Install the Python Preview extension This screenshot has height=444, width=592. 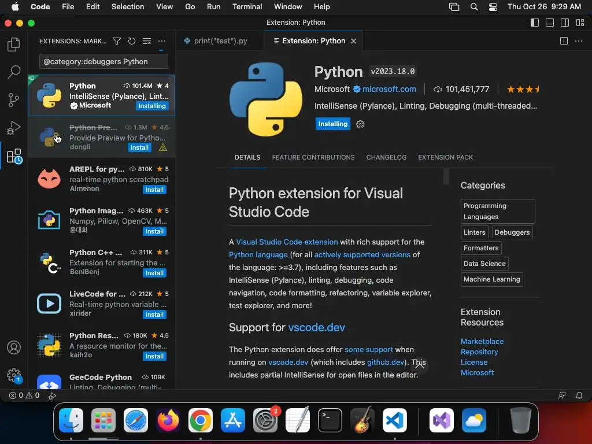[139, 147]
